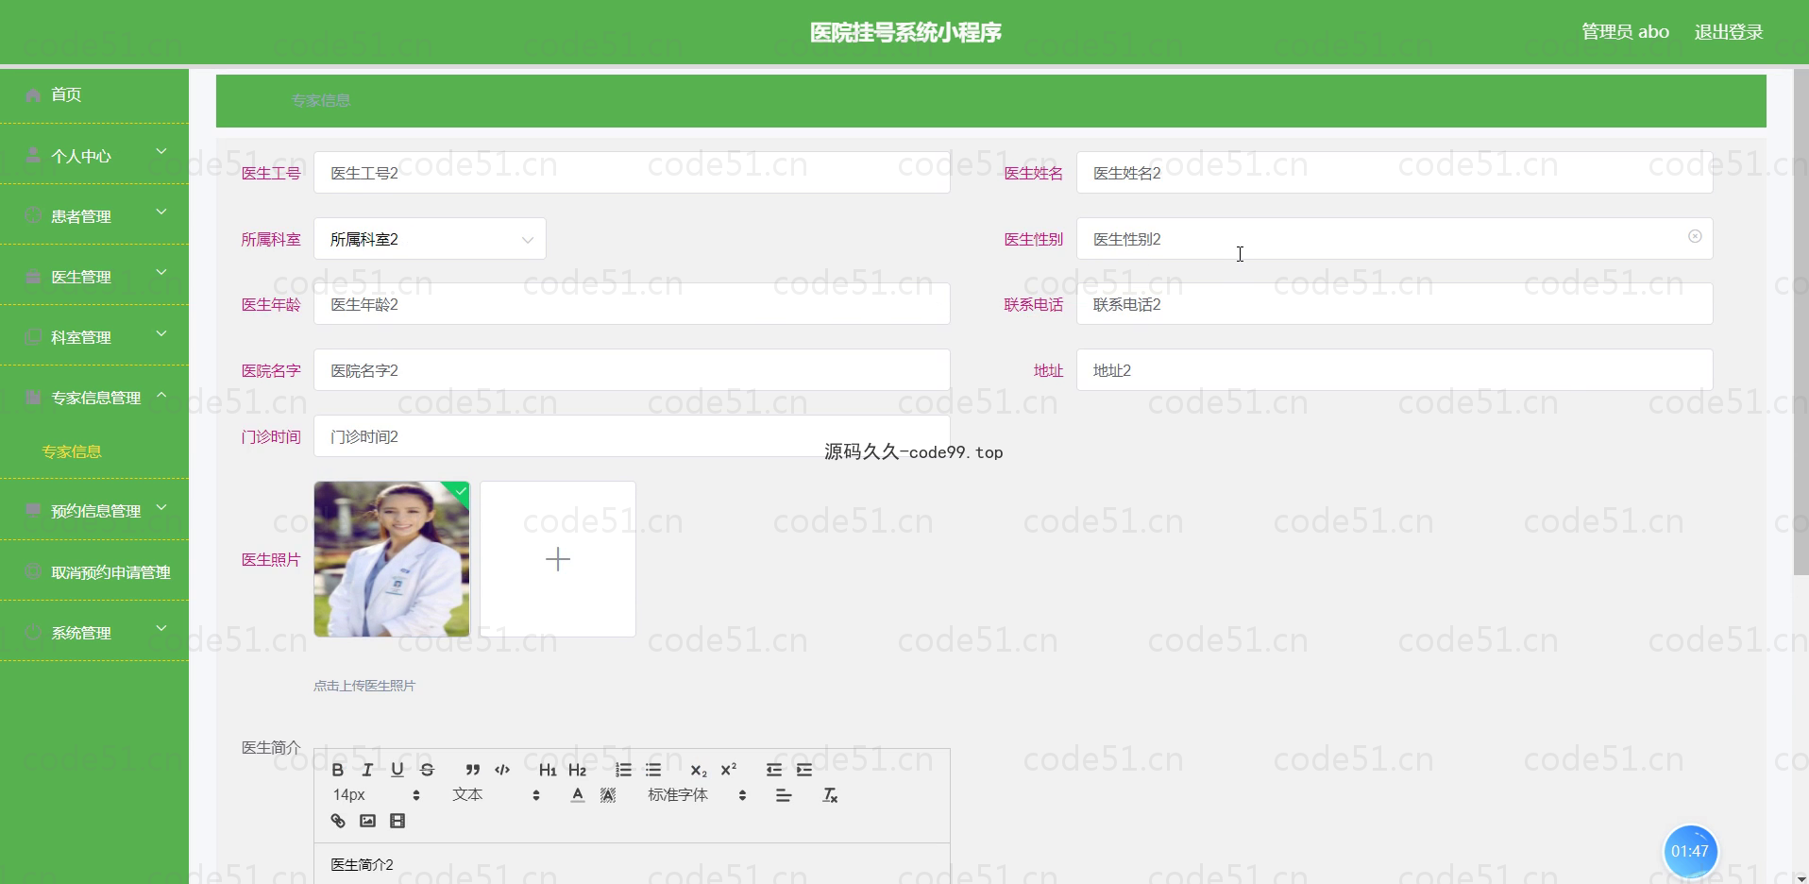Increase indent in the editor

tap(804, 770)
